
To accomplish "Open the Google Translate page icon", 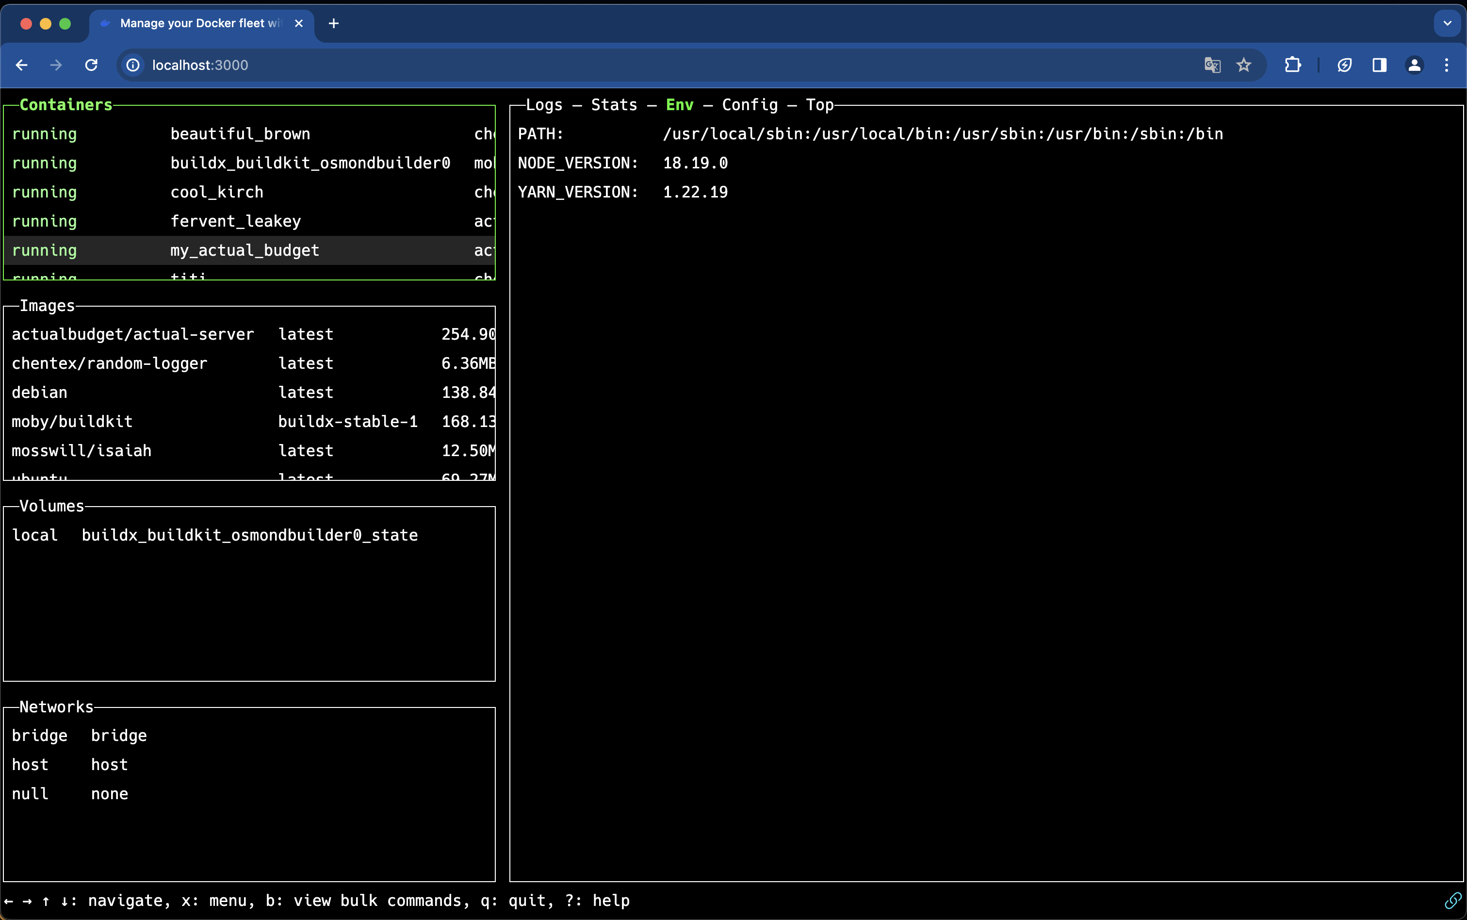I will pyautogui.click(x=1211, y=65).
